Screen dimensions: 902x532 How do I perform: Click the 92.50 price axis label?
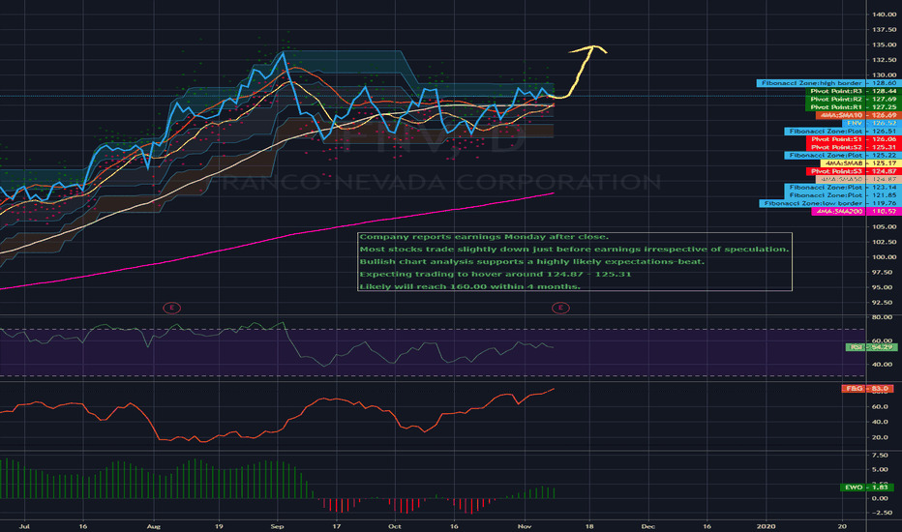click(x=884, y=303)
